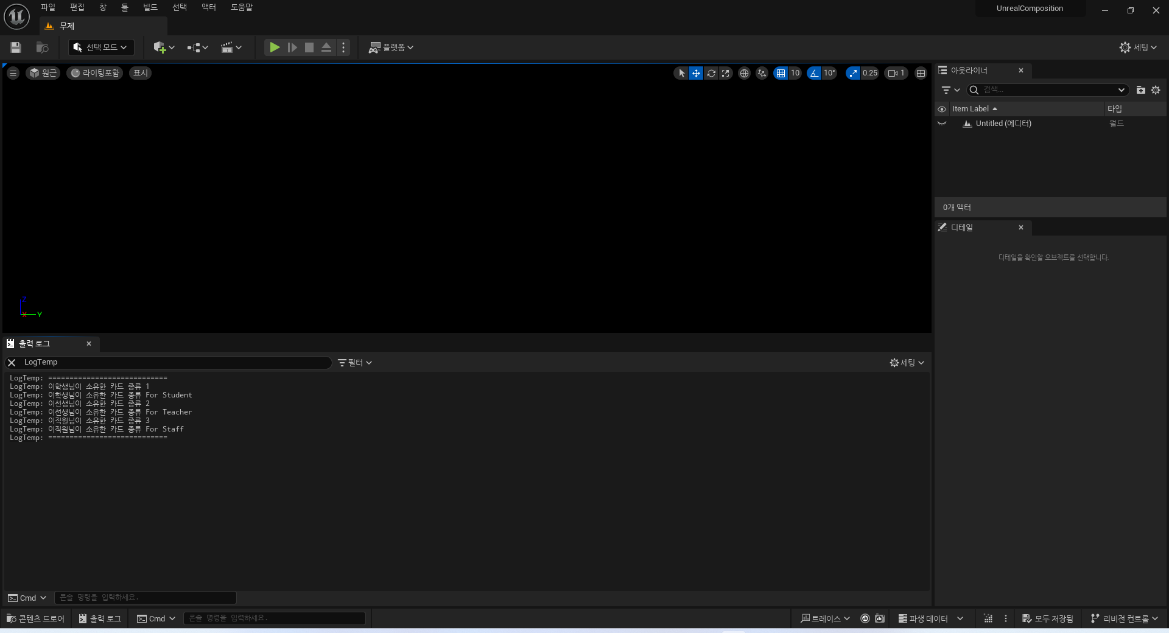Toggle scale snapping icon
This screenshot has width=1169, height=633.
point(853,73)
